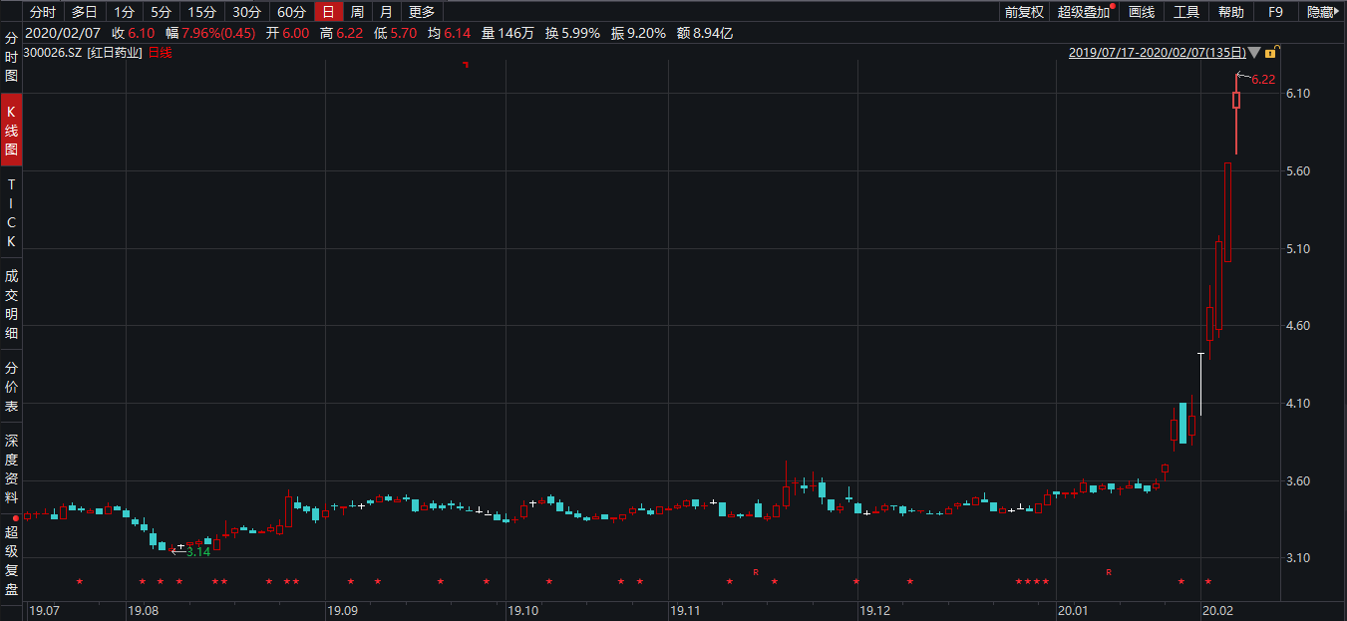Click the turnover rate 5.99% value
The width and height of the screenshot is (1347, 621).
[581, 33]
